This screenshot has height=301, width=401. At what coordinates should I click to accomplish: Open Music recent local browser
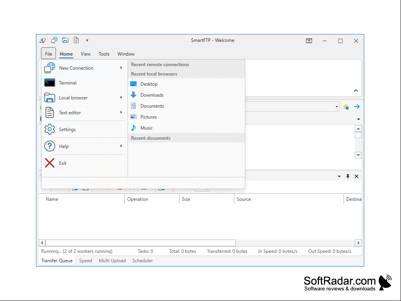point(186,128)
